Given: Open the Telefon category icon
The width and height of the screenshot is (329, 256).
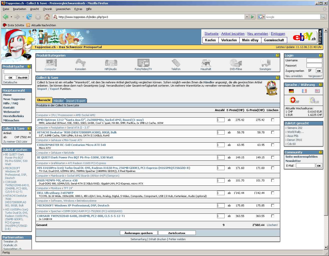Looking at the screenshot, I should click(176, 63).
